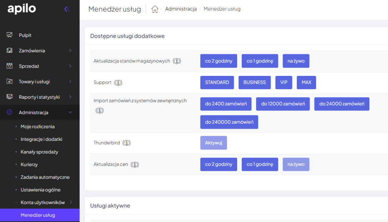Image resolution: width=388 pixels, height=222 pixels.
Task: Click the info icon for Aktualizacja stanów magazynowych
Action: pyautogui.click(x=177, y=61)
